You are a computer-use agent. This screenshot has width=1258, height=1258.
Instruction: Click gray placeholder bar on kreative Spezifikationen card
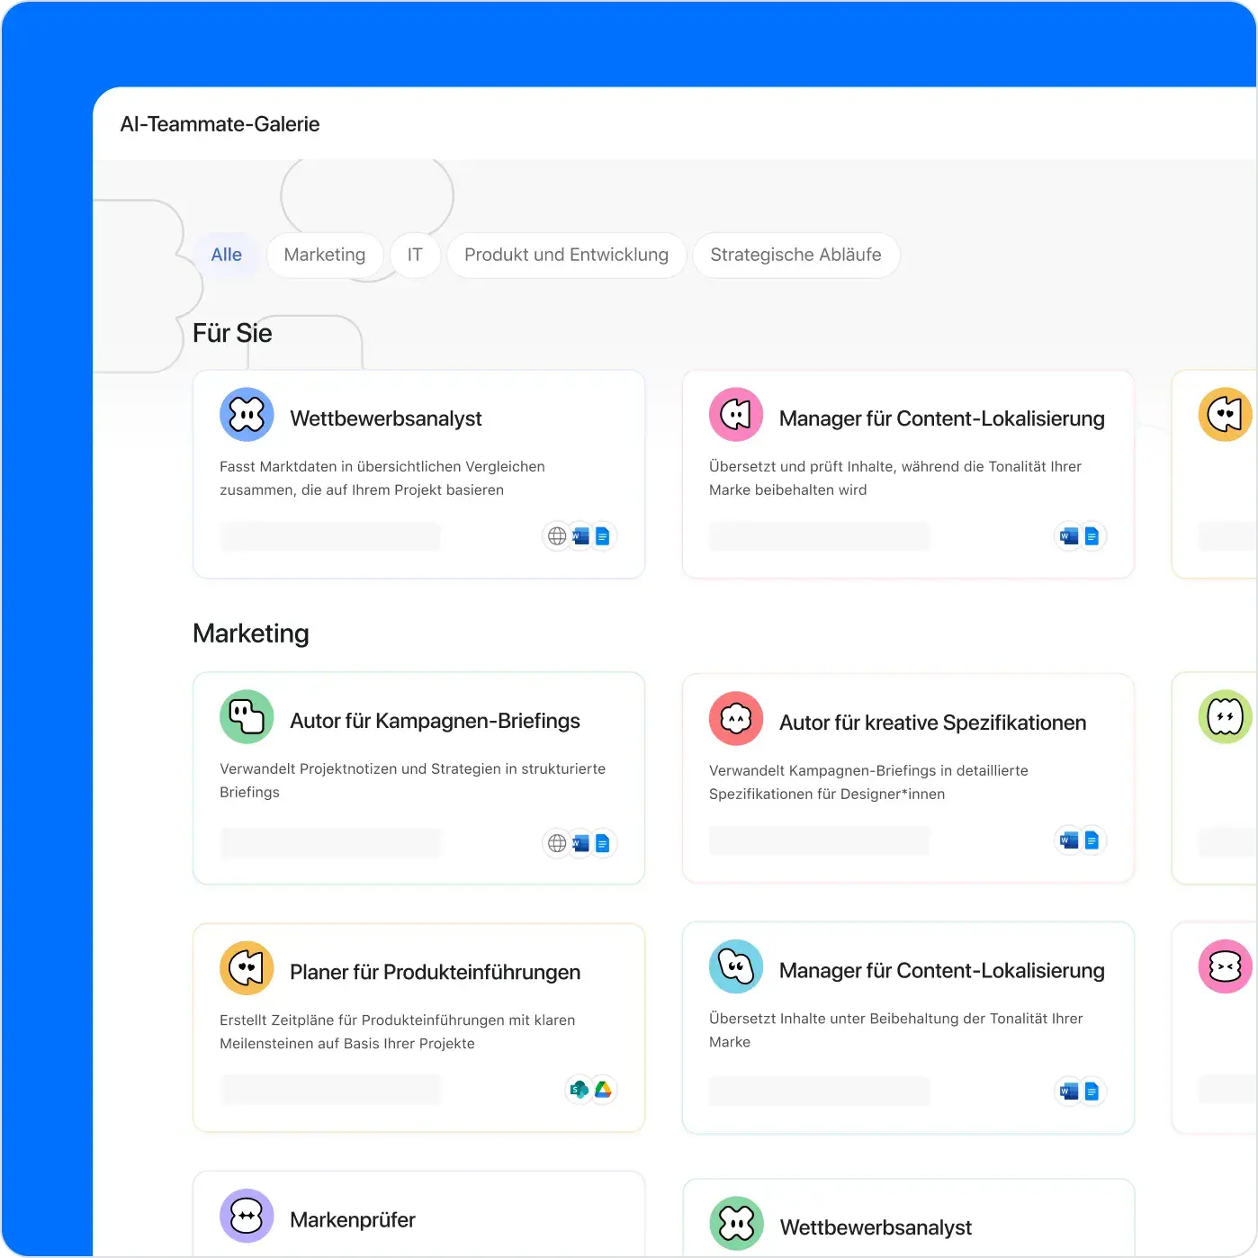(819, 840)
